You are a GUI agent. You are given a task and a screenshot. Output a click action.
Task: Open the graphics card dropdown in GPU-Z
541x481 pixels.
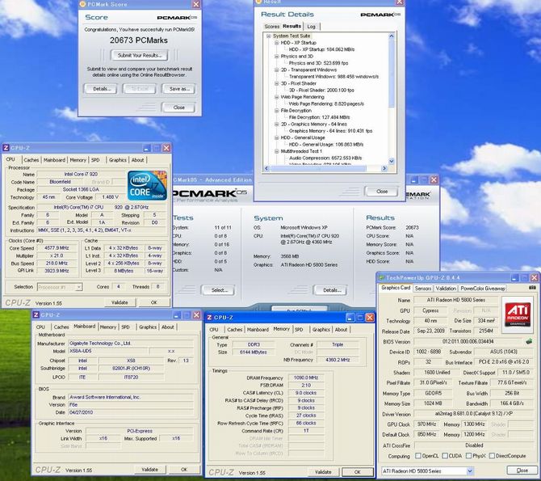tap(470, 470)
